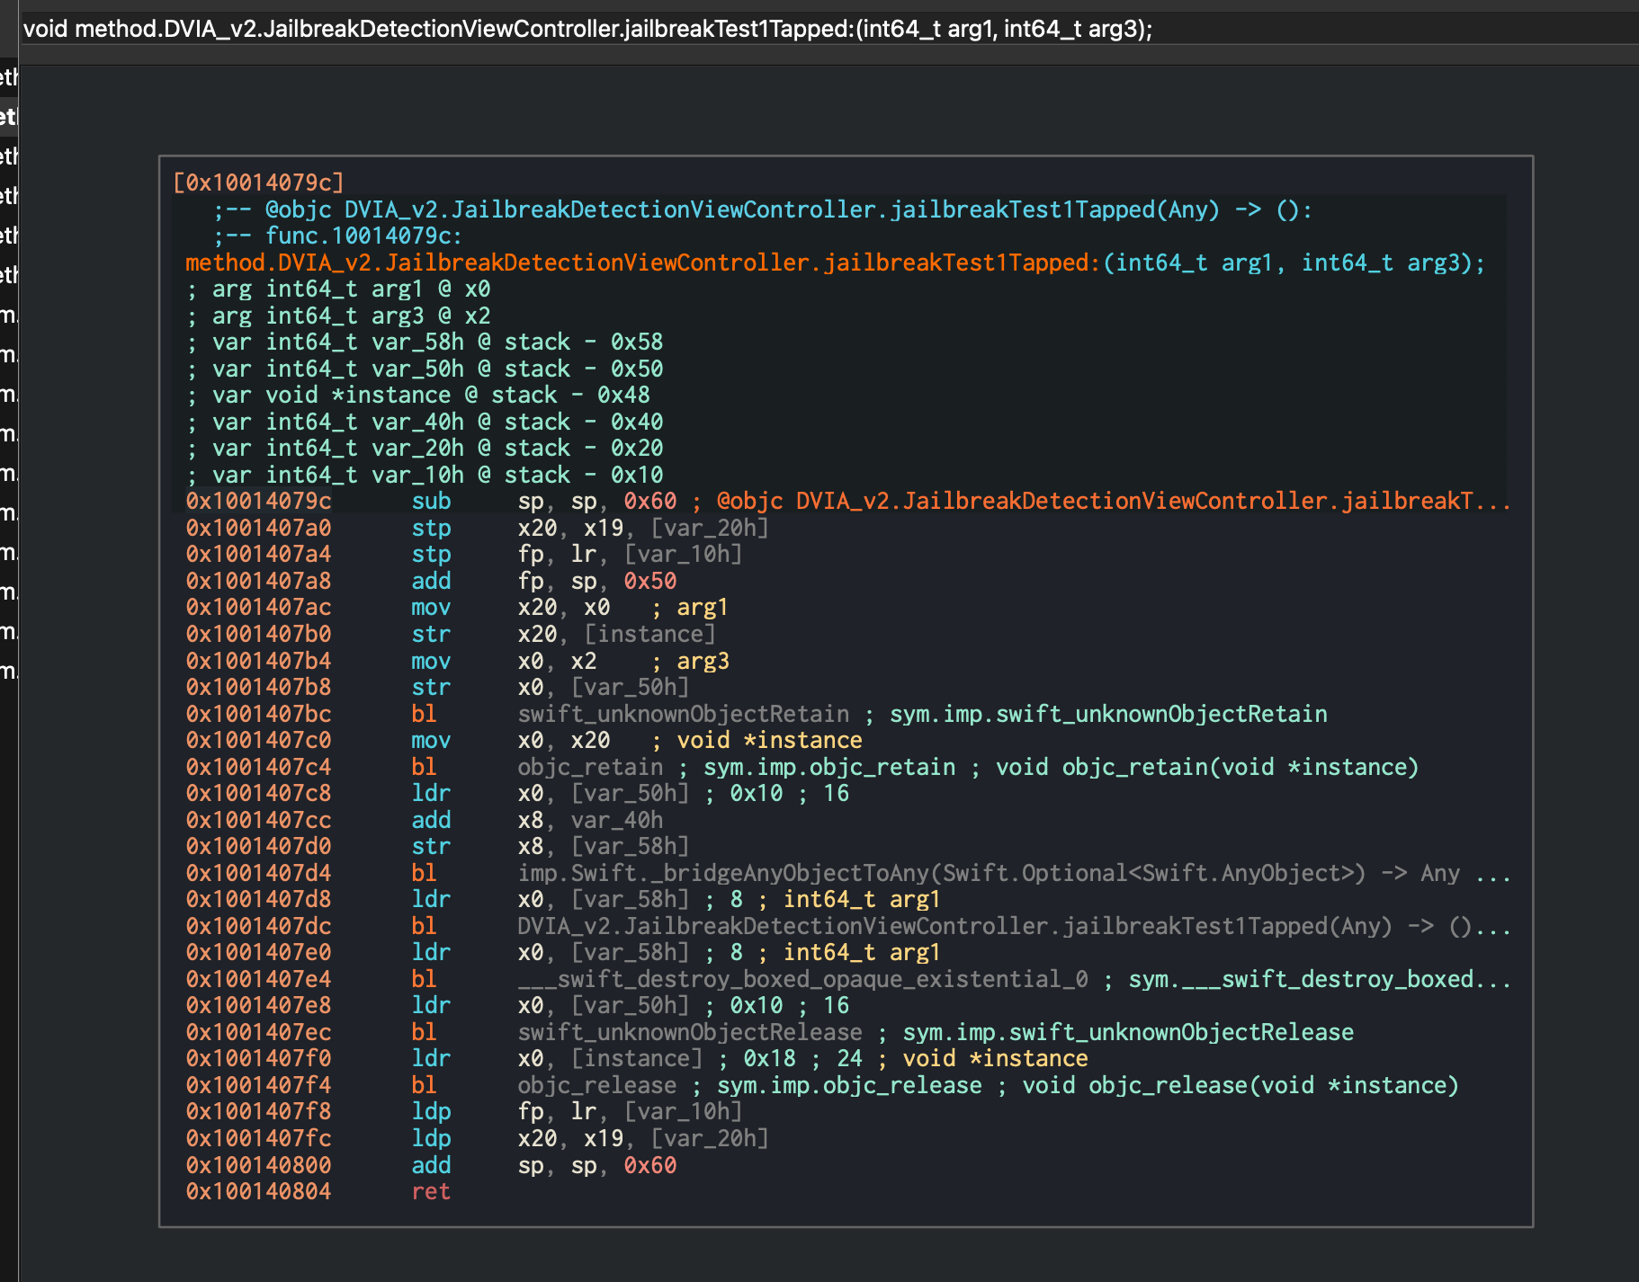Screen dimensions: 1639x1282
Task: Follow the swift_unknownObjectRetain call
Action: point(683,714)
